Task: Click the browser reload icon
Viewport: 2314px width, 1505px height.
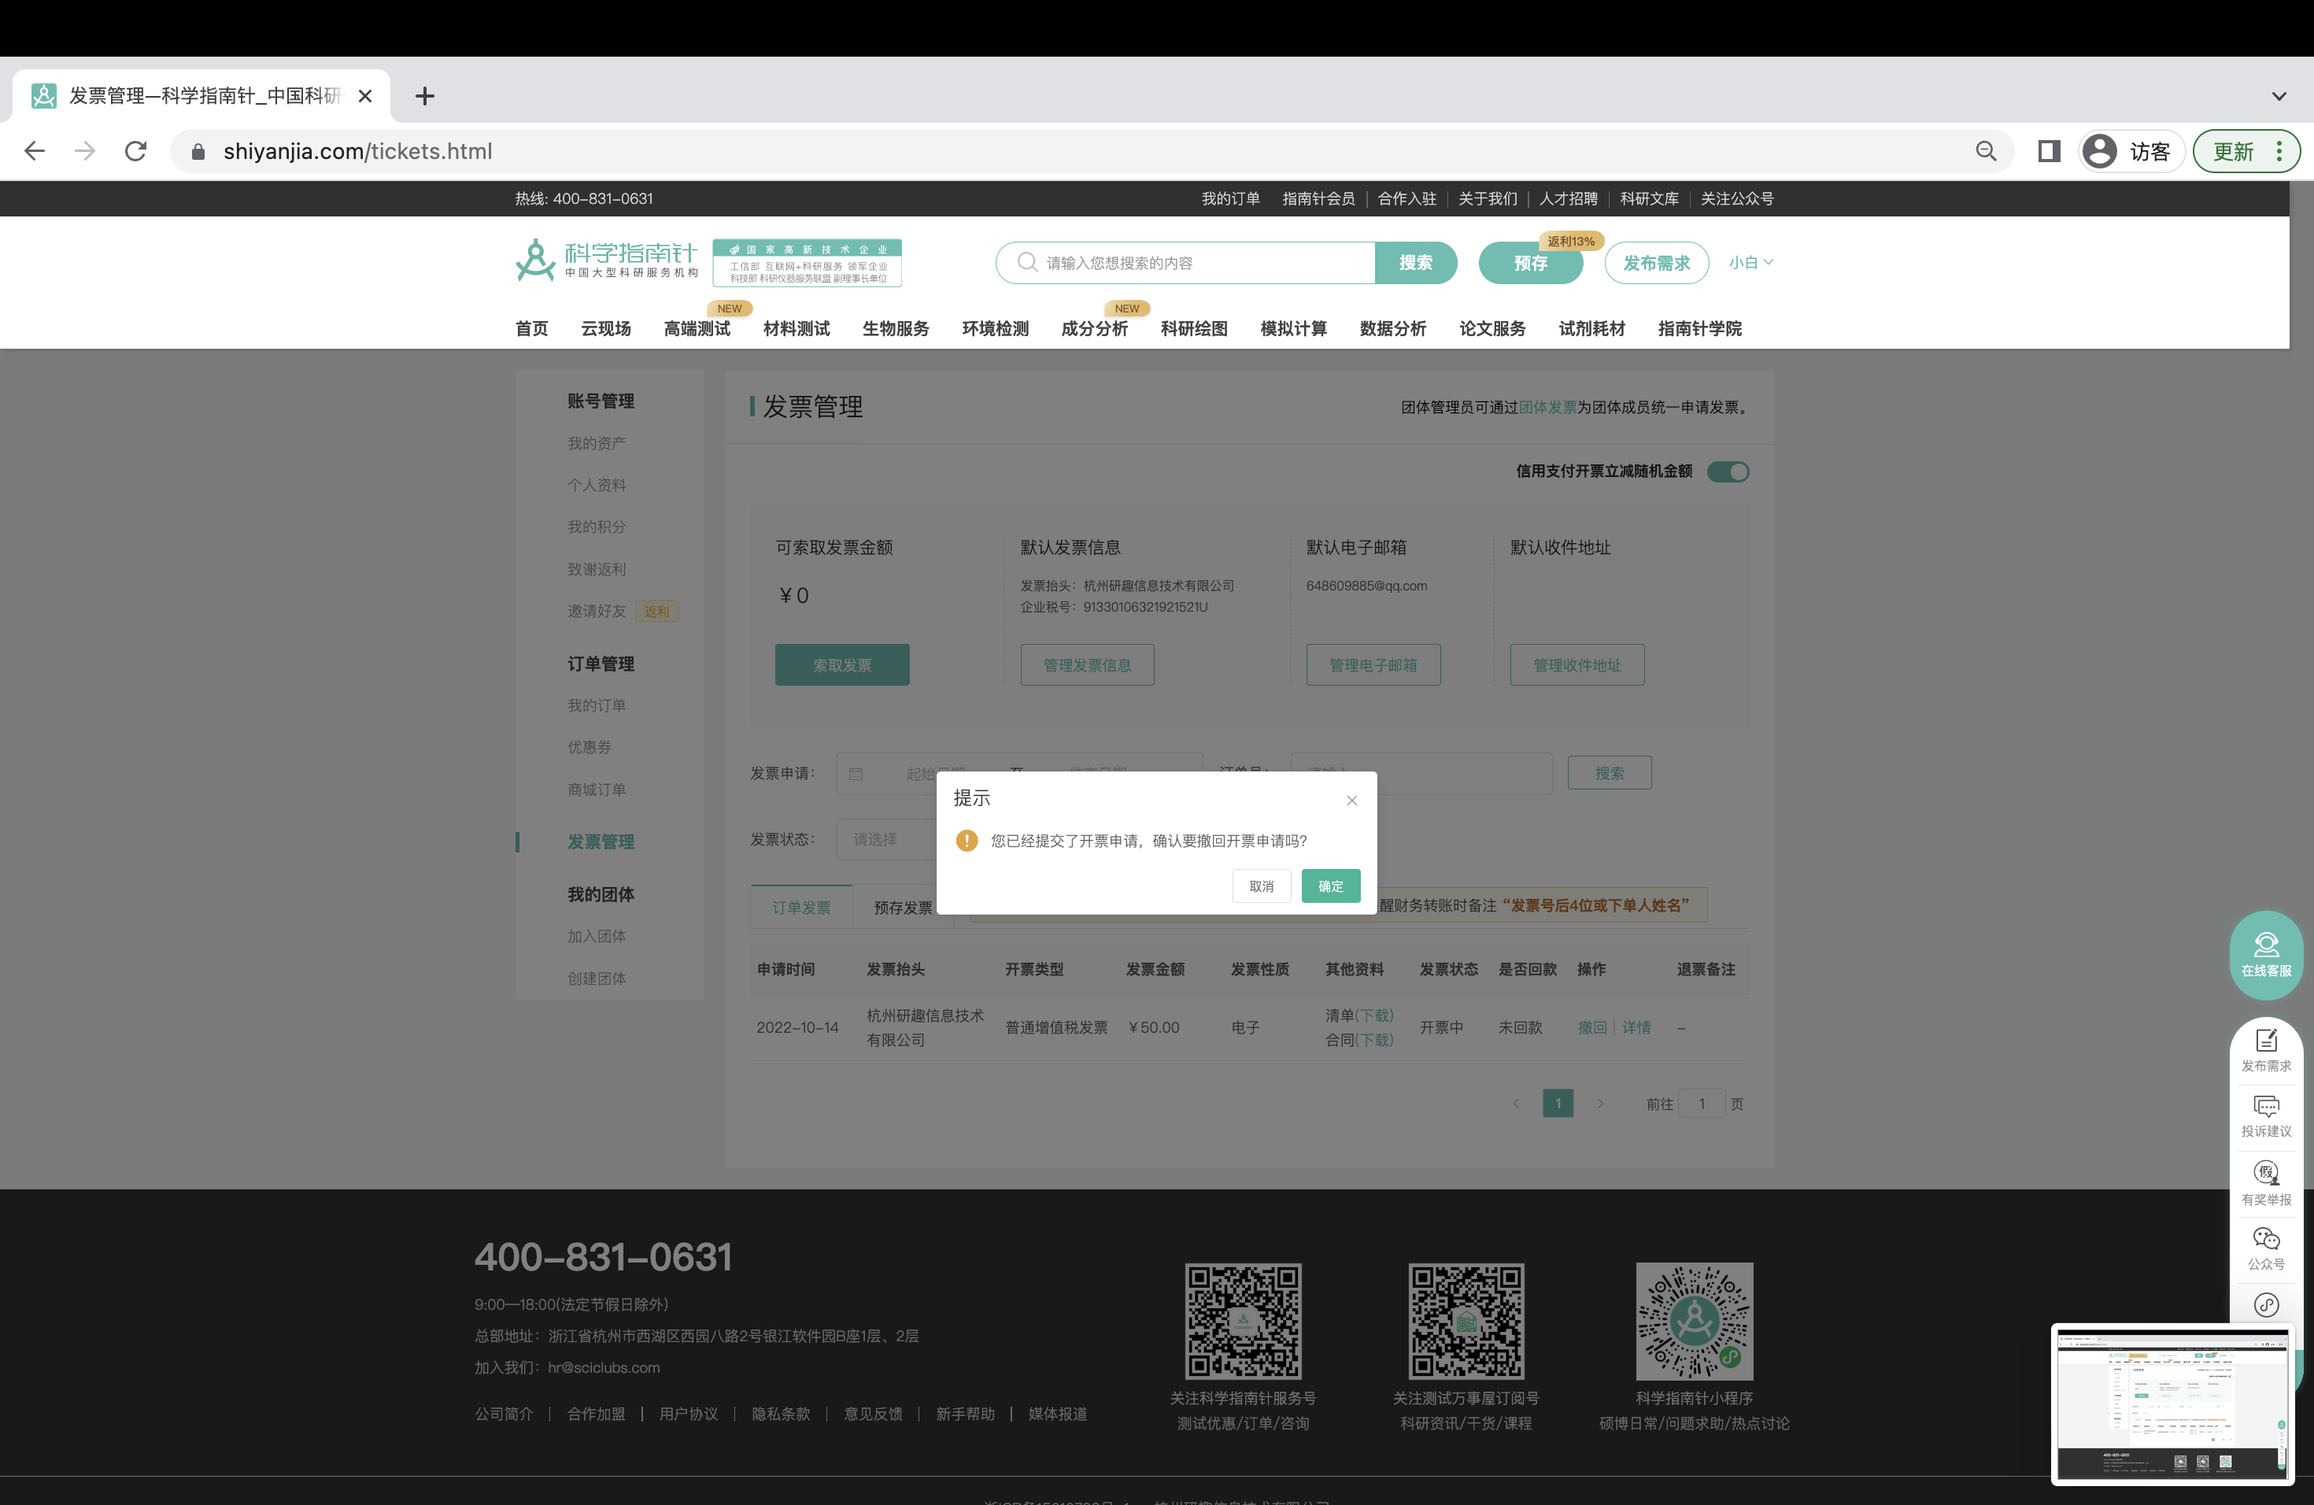Action: click(x=135, y=150)
